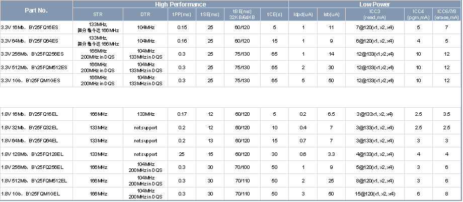The image size is (463, 202).
Task: Click the ICC3 cell "6@120(x1,x2,x4)"
Action: tap(375, 41)
